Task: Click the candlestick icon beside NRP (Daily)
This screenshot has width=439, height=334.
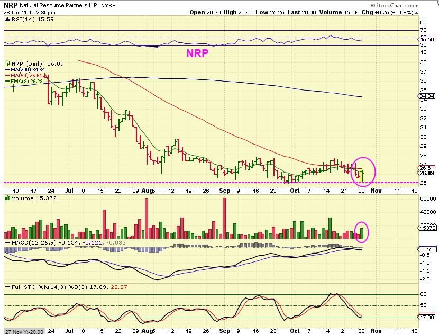Action: point(8,64)
